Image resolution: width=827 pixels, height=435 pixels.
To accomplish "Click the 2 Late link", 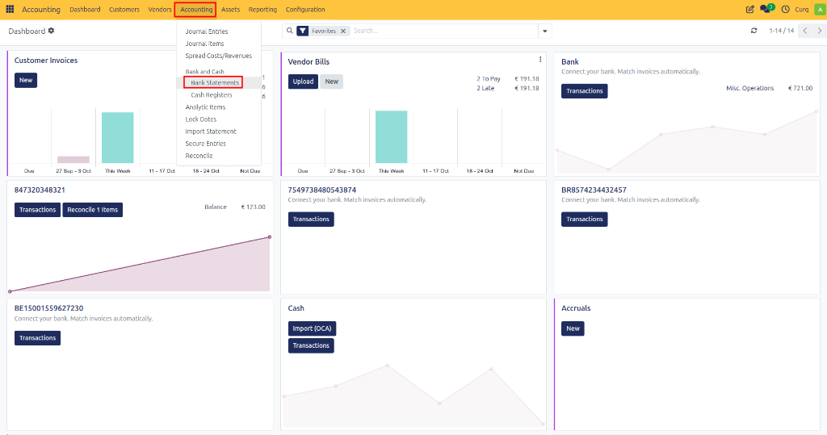I will pyautogui.click(x=485, y=89).
